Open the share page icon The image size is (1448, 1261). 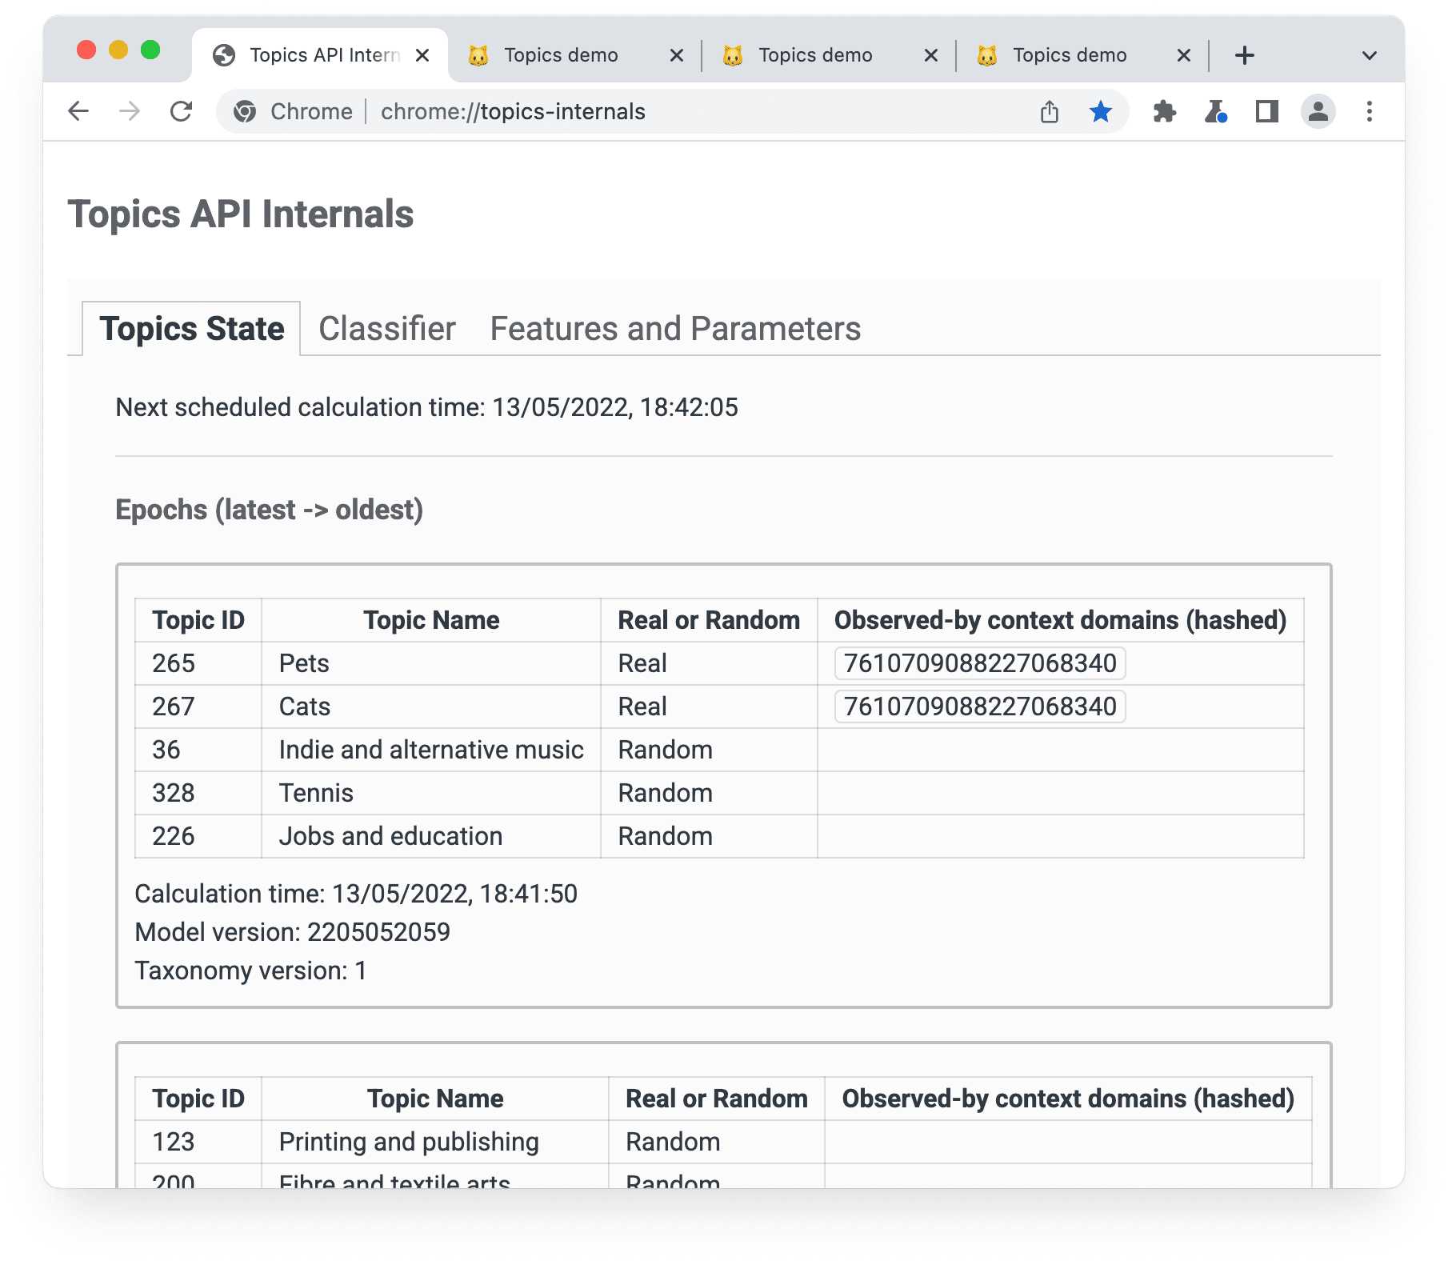click(x=1050, y=111)
